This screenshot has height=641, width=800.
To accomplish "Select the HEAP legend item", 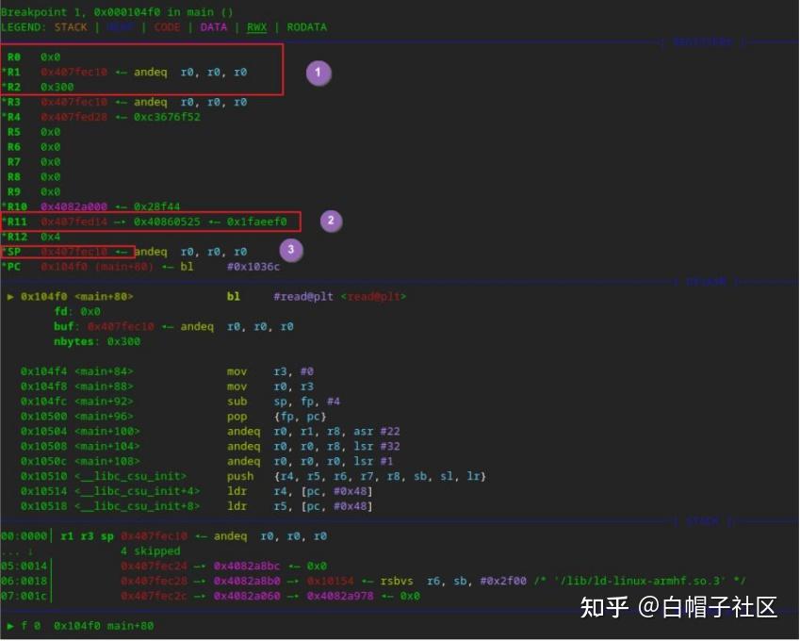I will [120, 27].
